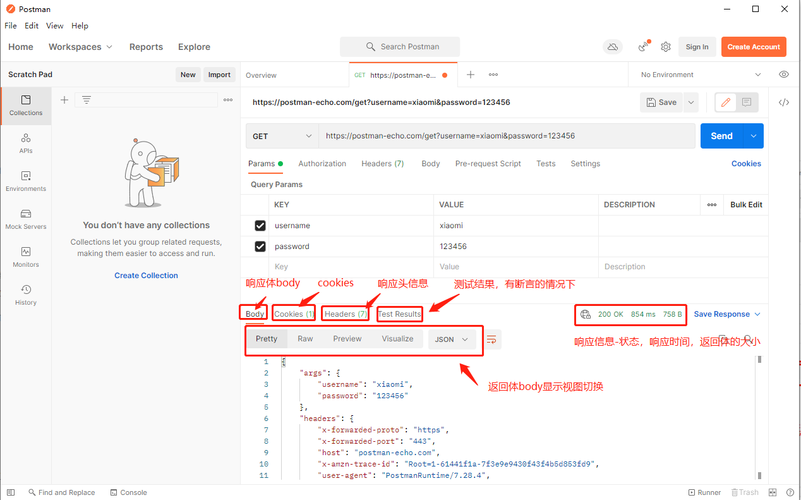Toggle the word wrap icon in response
The height and width of the screenshot is (500, 801).
[491, 339]
